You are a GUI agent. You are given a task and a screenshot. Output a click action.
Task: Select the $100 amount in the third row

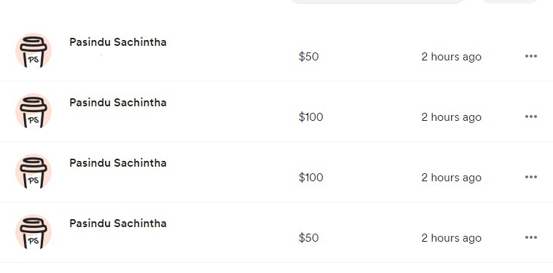click(310, 177)
